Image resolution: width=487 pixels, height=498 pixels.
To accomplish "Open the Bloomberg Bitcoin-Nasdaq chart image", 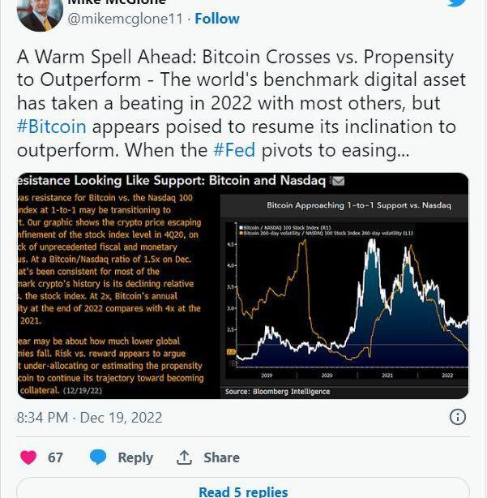I will 242,285.
